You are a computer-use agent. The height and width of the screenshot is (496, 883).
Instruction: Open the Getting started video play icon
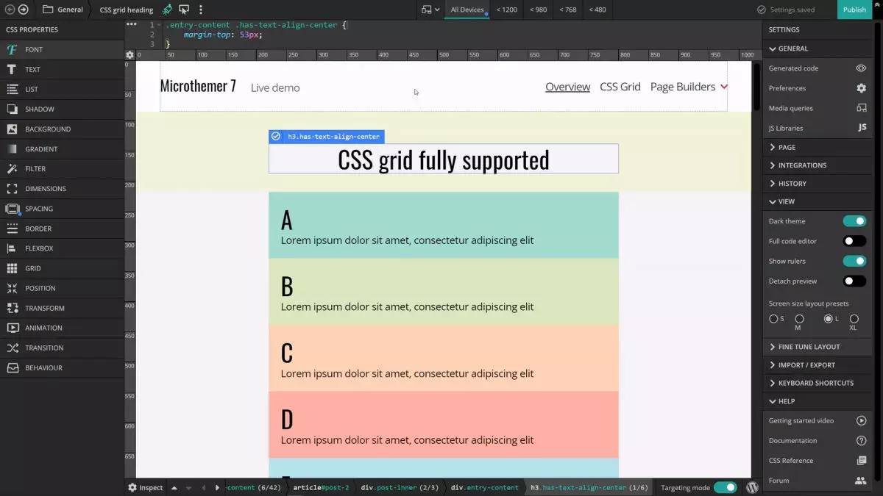[x=861, y=420]
